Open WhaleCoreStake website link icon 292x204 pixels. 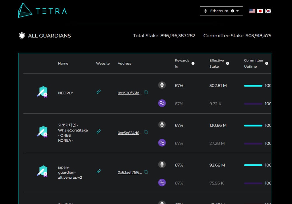click(98, 131)
